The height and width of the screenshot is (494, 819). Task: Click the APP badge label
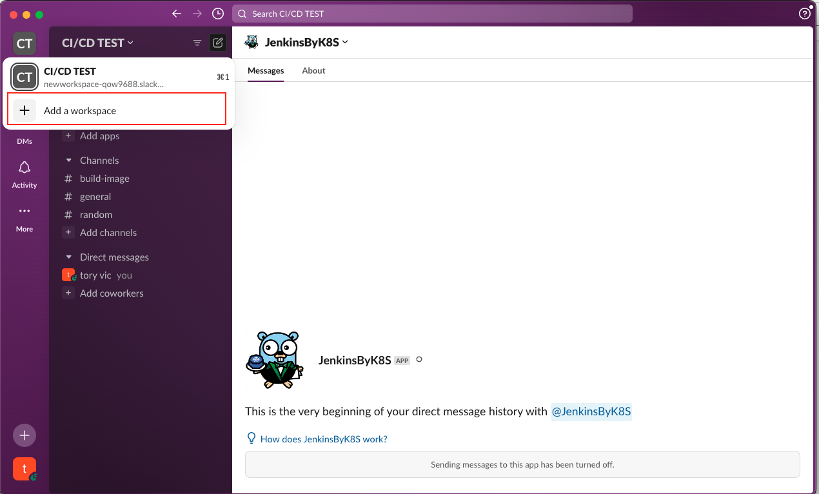pyautogui.click(x=402, y=361)
